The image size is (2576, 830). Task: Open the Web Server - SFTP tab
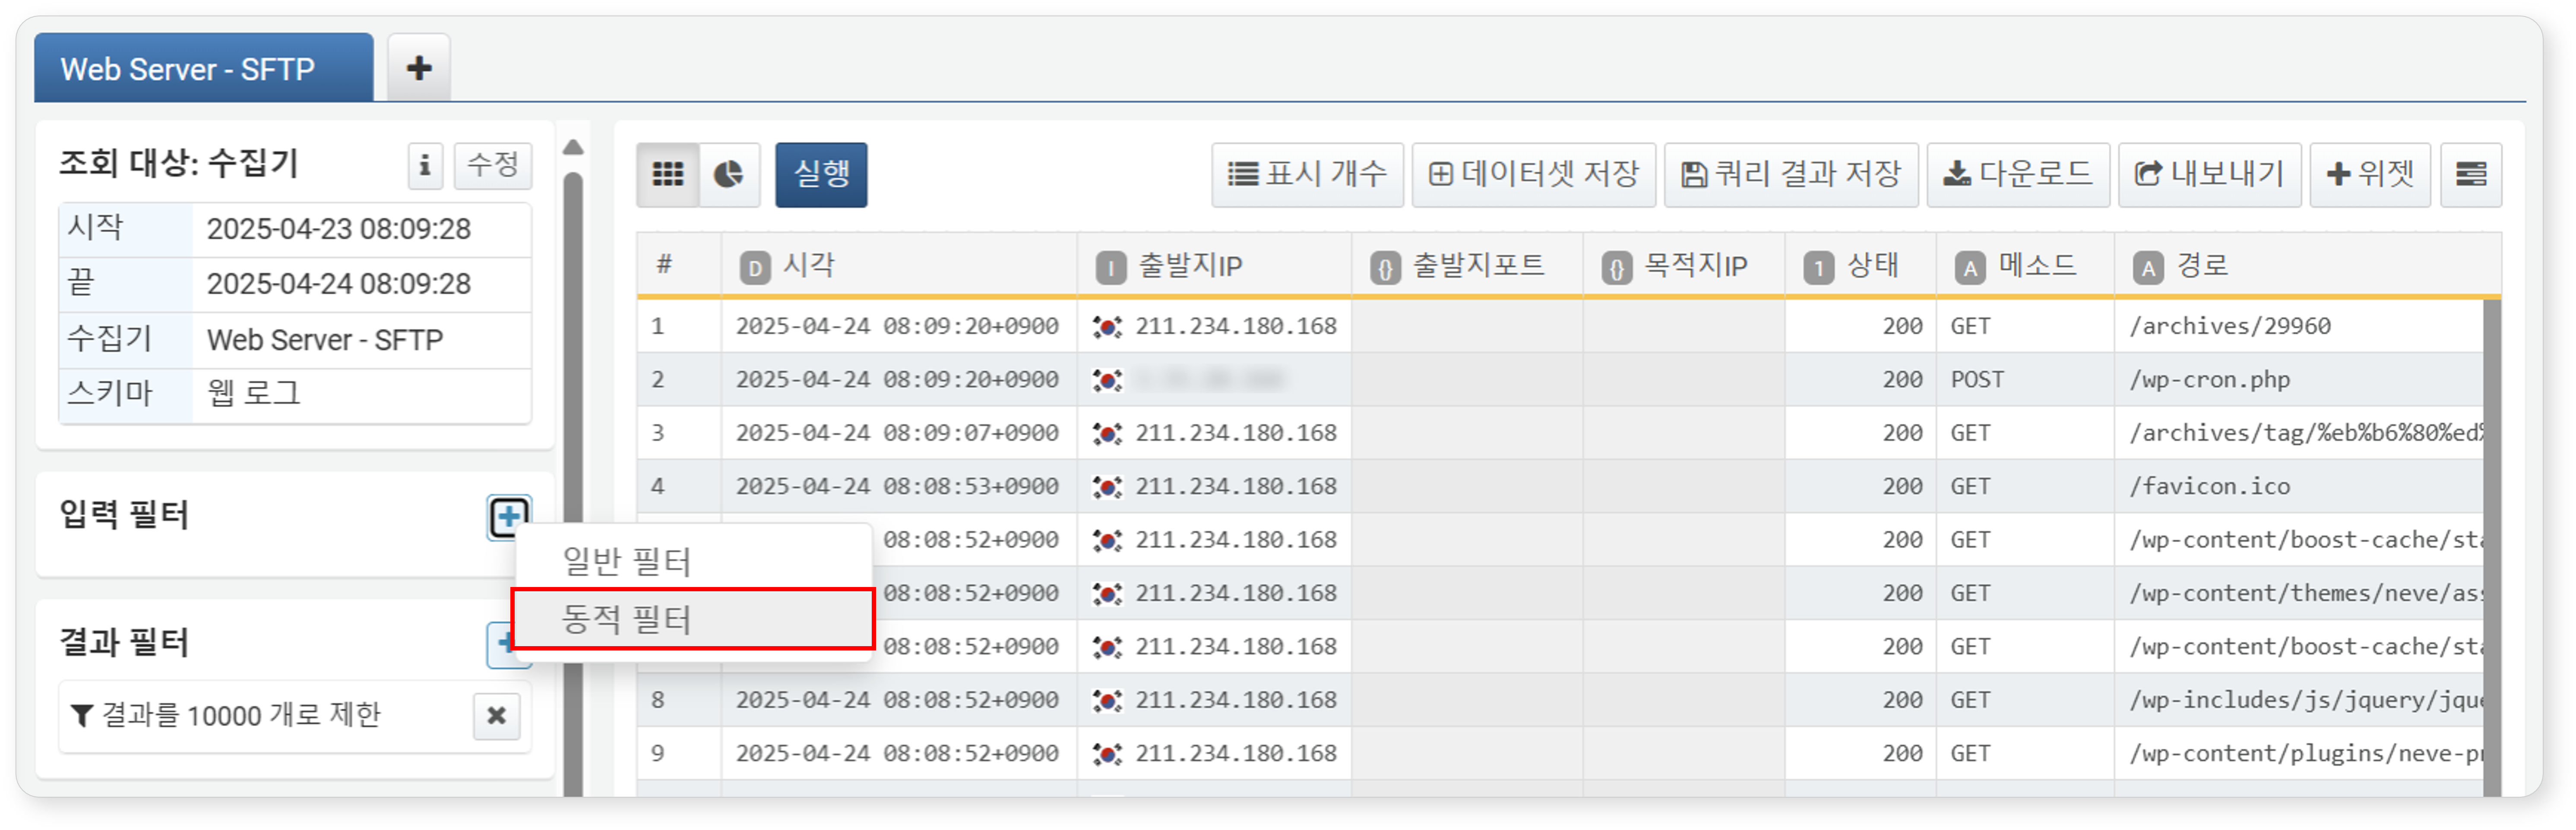click(x=203, y=68)
